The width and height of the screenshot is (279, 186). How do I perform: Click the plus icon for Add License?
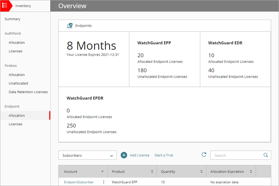[124, 155]
